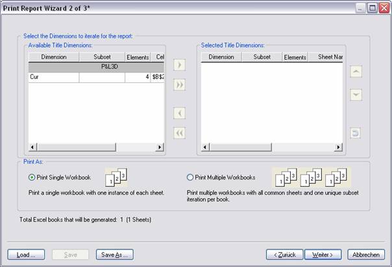Select the Print Multiple Workbooks radio option

point(190,178)
